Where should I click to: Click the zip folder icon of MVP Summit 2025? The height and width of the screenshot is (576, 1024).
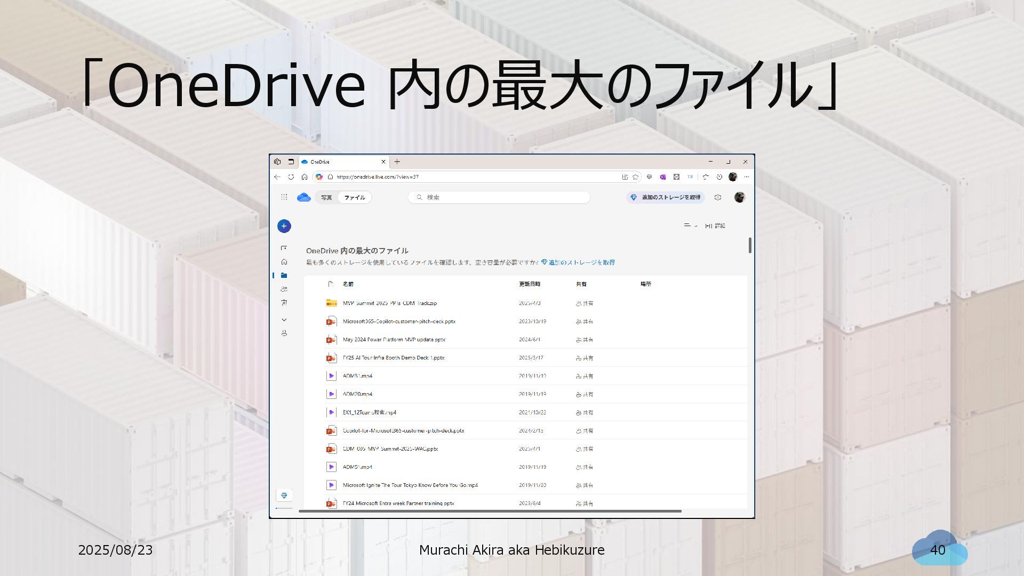pyautogui.click(x=331, y=303)
